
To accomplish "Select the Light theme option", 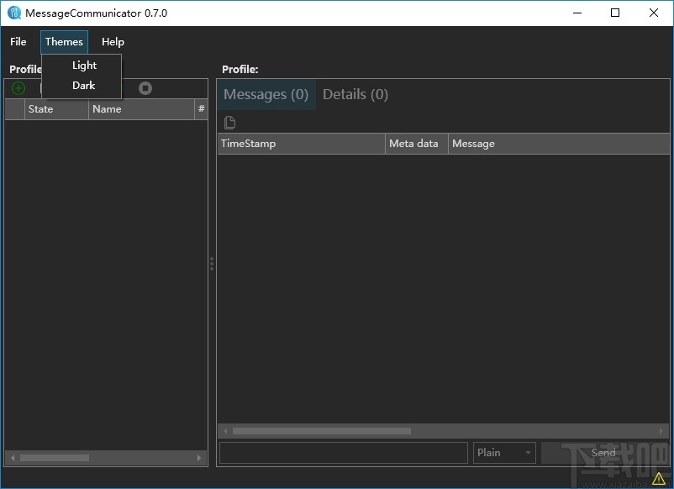I will 82,65.
